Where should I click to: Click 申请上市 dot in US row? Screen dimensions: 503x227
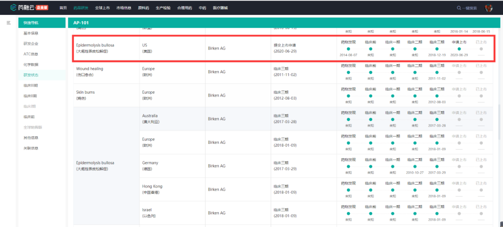[459, 49]
